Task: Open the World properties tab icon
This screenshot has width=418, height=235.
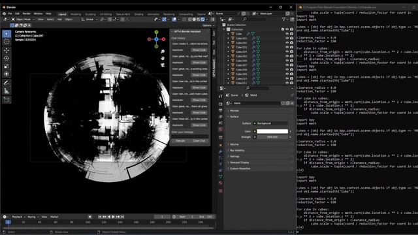Action: point(221,129)
